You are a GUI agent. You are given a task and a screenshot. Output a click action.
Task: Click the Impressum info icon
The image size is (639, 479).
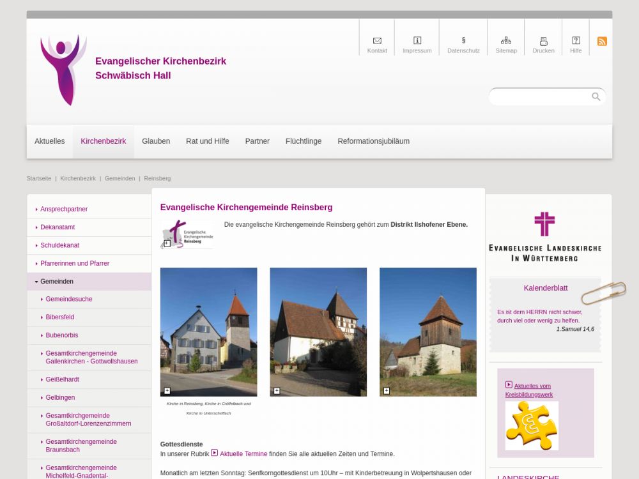(x=417, y=41)
